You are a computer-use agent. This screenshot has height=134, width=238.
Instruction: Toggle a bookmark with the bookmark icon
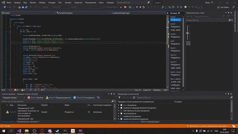coord(185,7)
